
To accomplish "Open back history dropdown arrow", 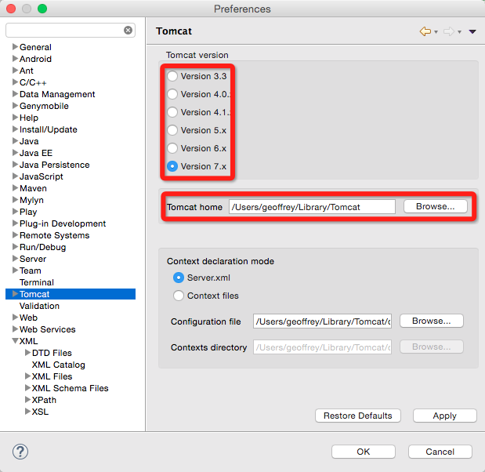I will pyautogui.click(x=436, y=32).
